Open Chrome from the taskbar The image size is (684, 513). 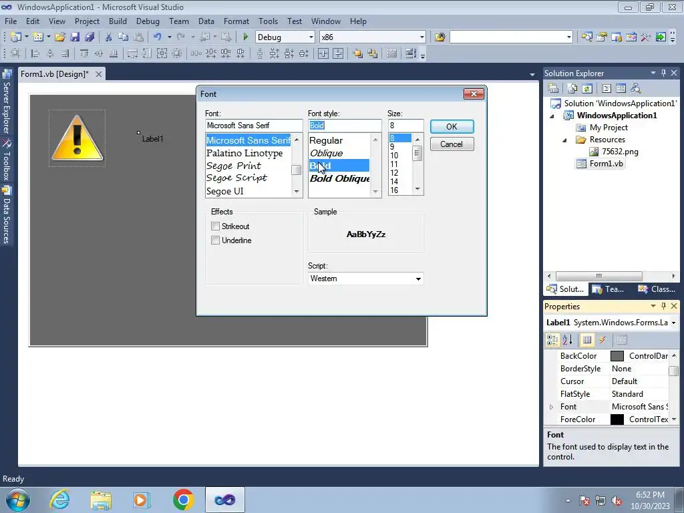[x=183, y=500]
